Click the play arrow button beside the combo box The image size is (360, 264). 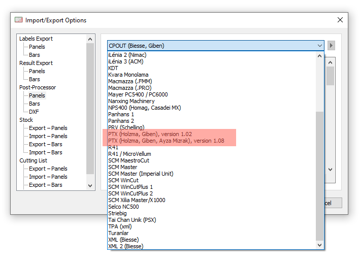coord(331,46)
